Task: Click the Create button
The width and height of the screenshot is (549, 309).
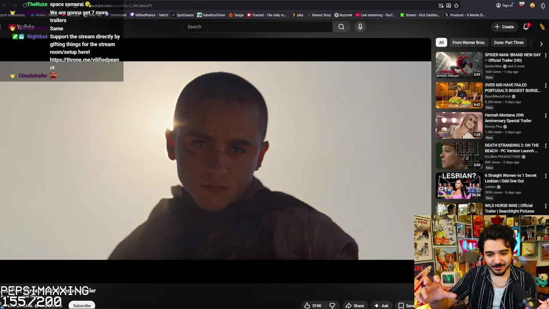Action: (x=504, y=27)
